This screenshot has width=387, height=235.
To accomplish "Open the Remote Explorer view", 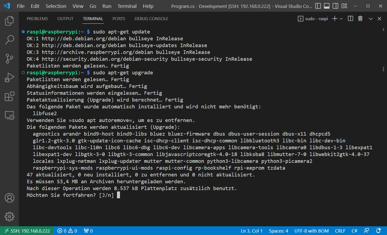I will point(9,115).
